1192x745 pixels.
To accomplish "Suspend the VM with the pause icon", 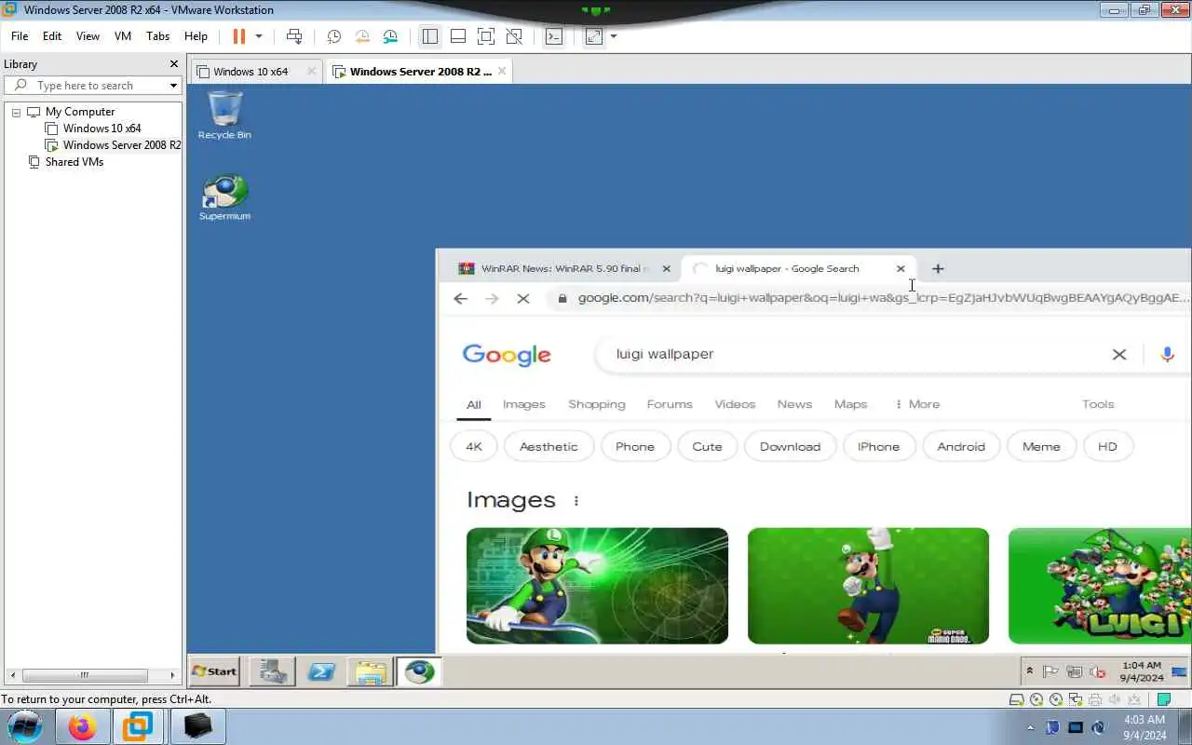I will point(238,36).
